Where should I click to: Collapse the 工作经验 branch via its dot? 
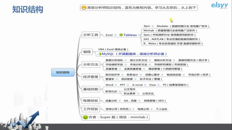click(101, 109)
